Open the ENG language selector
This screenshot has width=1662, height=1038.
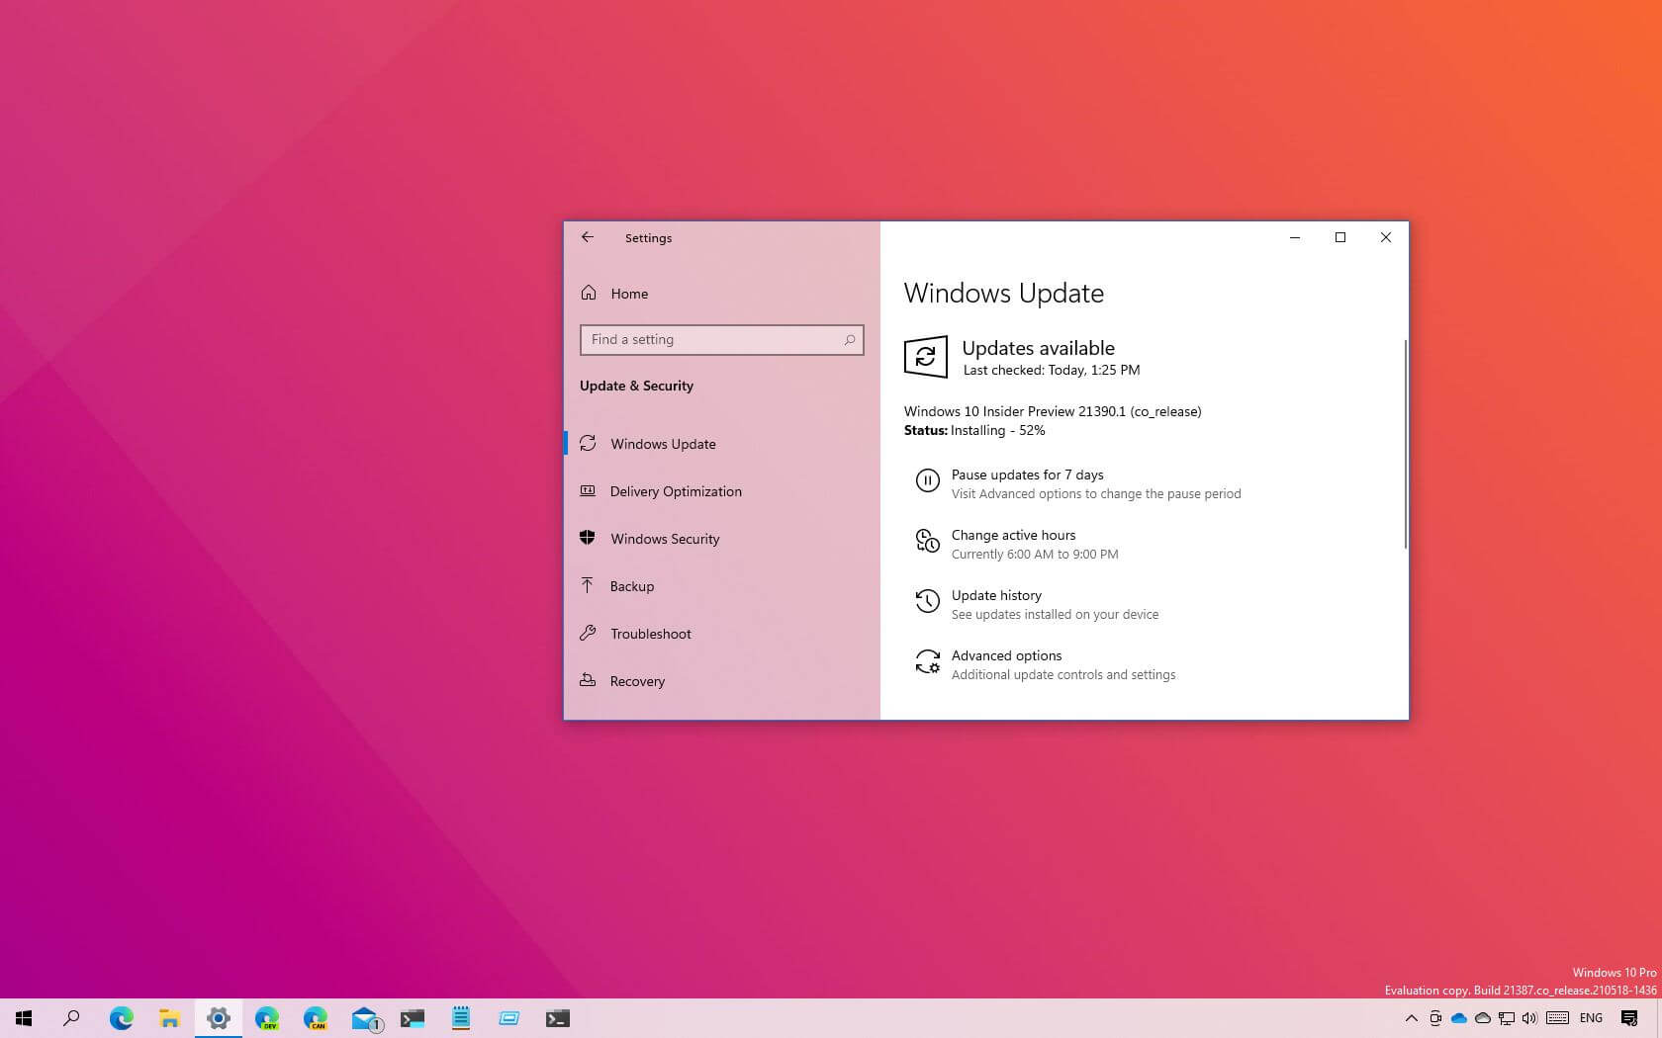coord(1591,1018)
